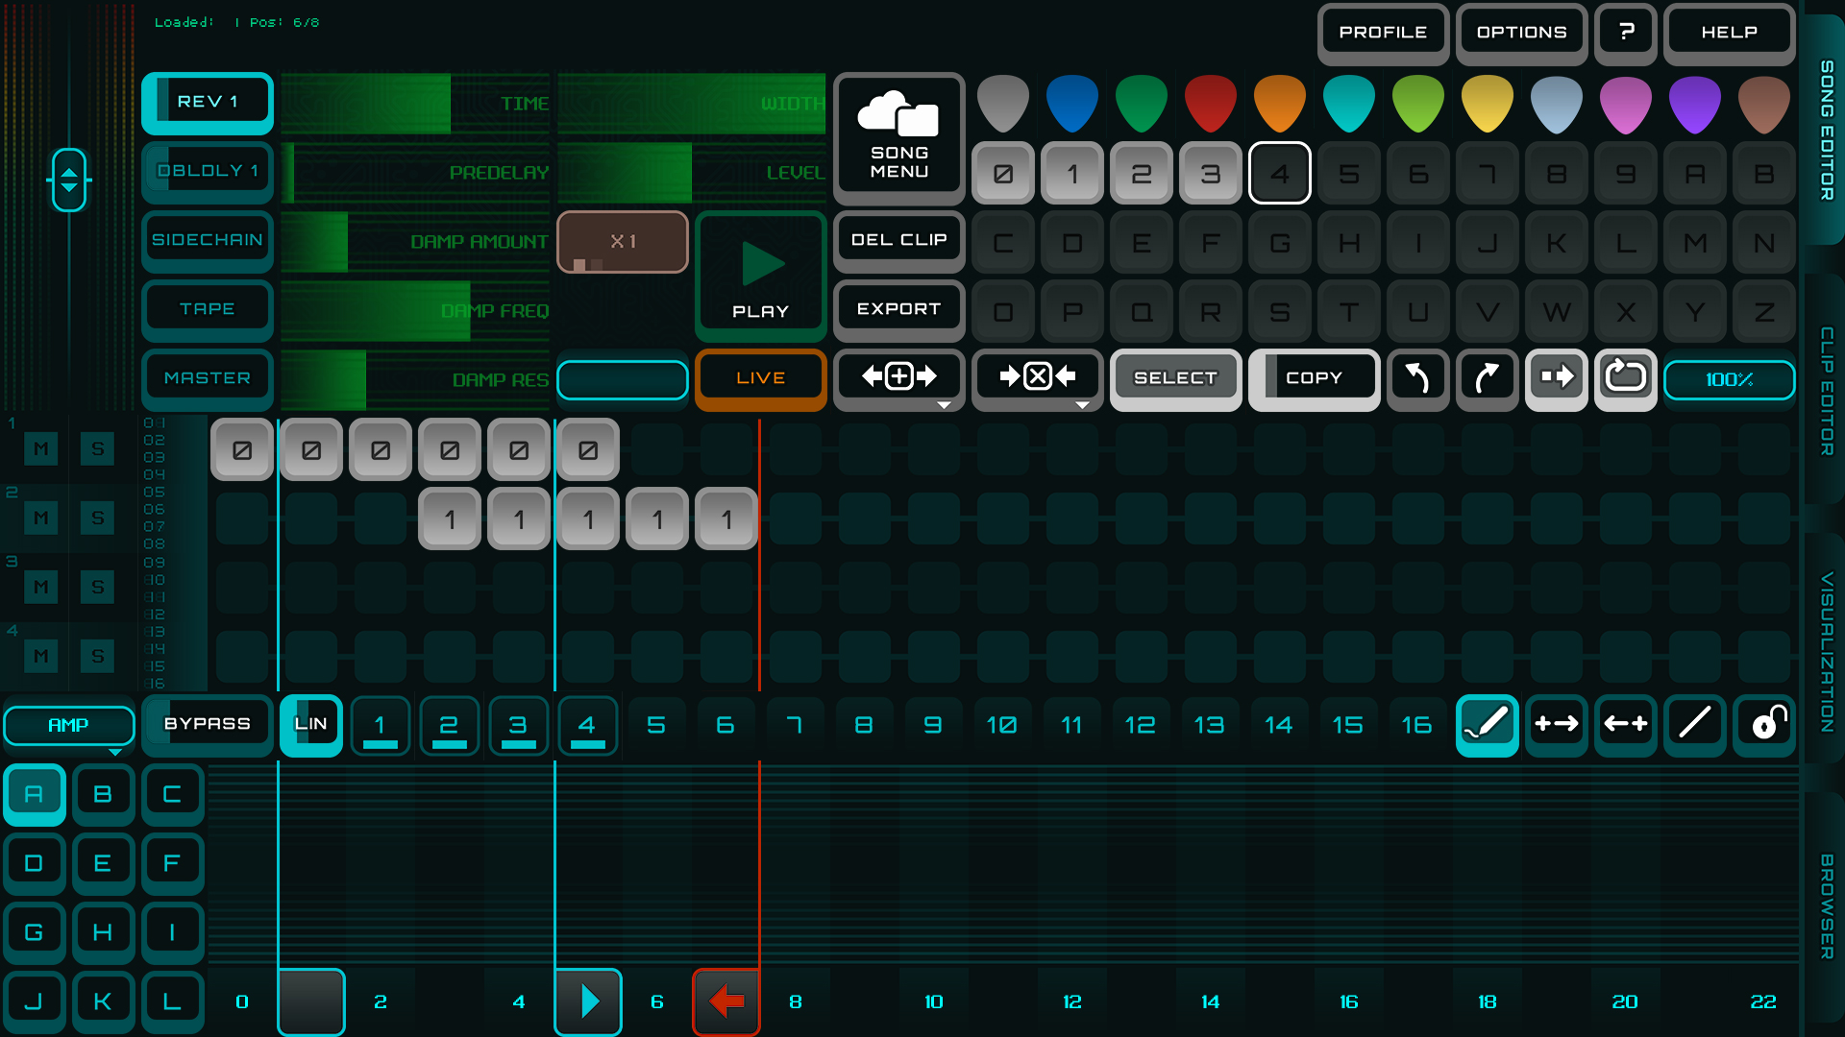Click the unlock padlock icon
Viewport: 1845px width, 1037px height.
[x=1765, y=724]
